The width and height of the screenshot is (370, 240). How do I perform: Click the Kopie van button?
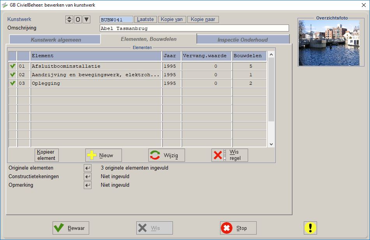click(172, 19)
